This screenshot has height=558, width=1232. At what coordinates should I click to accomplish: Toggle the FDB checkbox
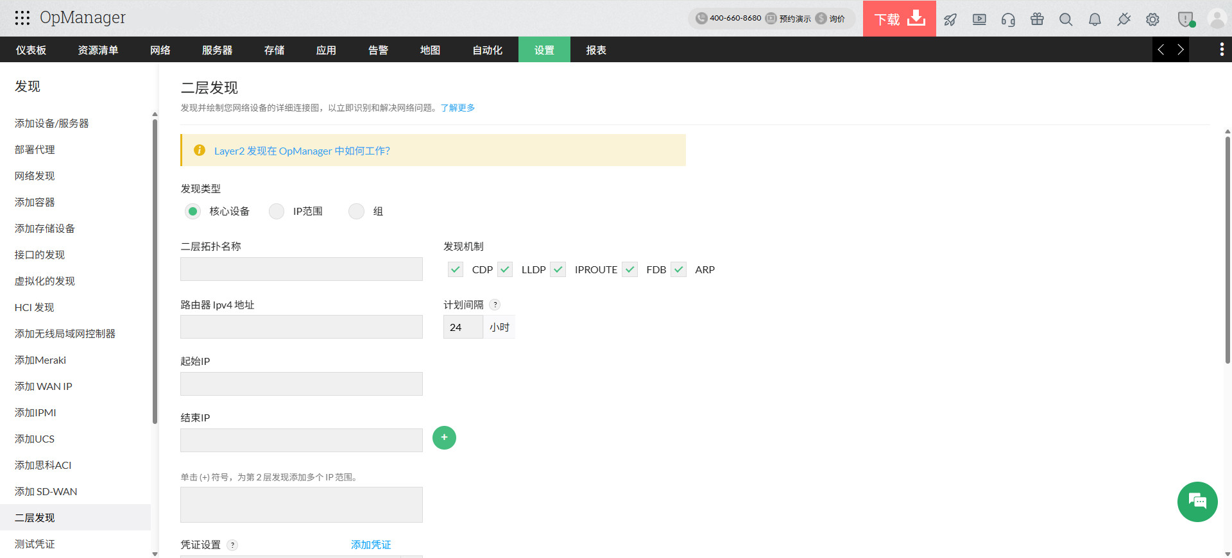tap(630, 269)
